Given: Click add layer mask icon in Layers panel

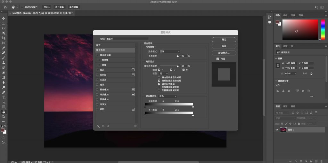Looking at the screenshot, I should [x=301, y=161].
